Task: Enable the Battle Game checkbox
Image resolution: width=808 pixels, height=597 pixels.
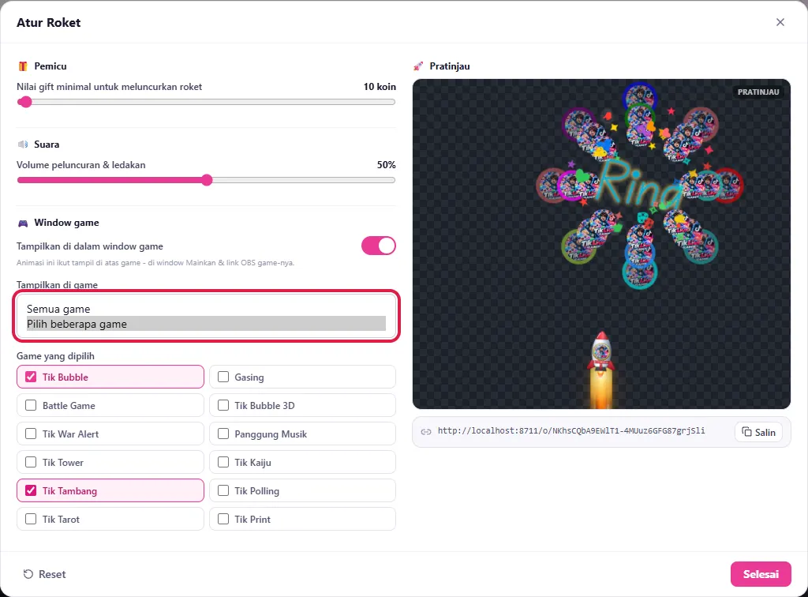Action: coord(31,405)
